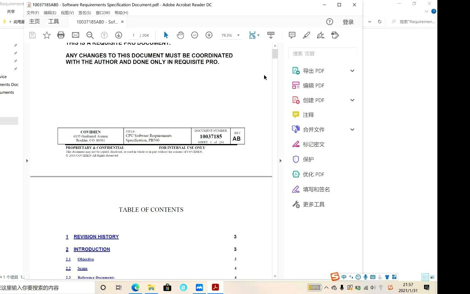Screen dimensions: 470x294
Task: Open 编辑(E) menu
Action: click(50, 13)
